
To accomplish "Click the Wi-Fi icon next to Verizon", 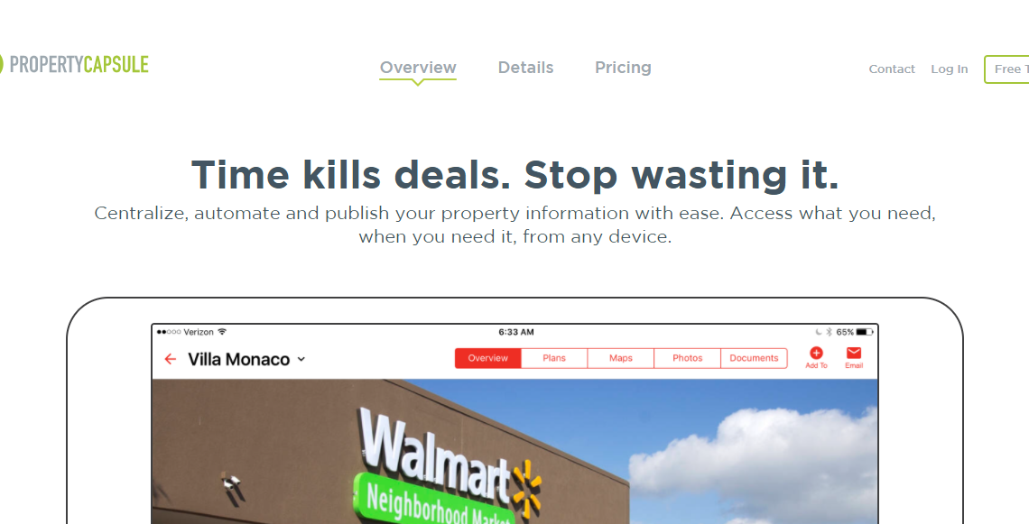I will [222, 332].
